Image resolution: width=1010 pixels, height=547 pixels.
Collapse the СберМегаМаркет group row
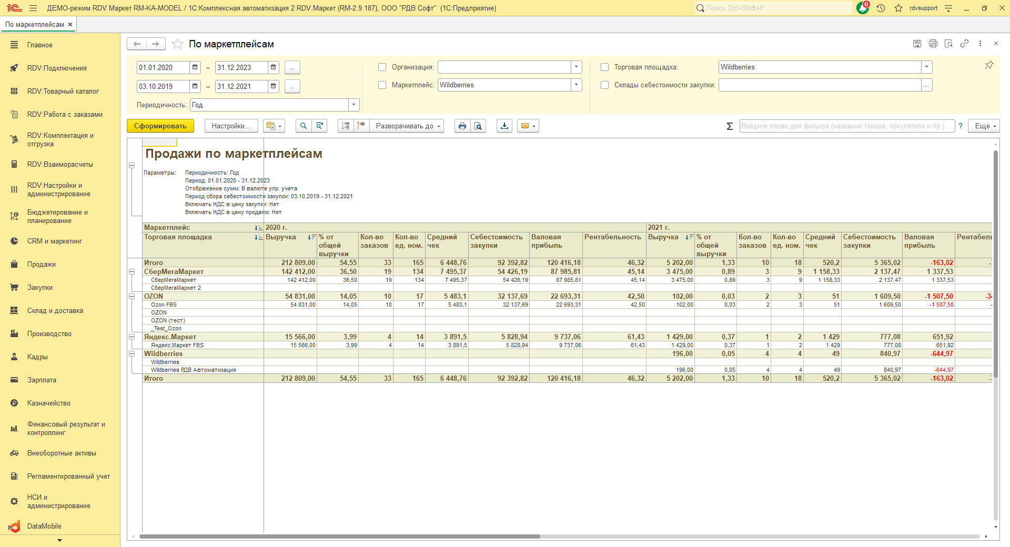point(132,272)
